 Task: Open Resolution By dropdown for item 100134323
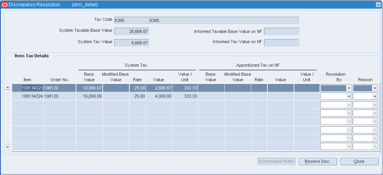[x=349, y=88]
